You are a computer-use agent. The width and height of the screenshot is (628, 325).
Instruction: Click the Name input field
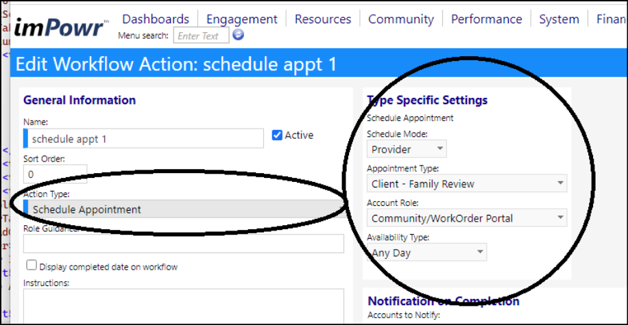click(x=143, y=138)
